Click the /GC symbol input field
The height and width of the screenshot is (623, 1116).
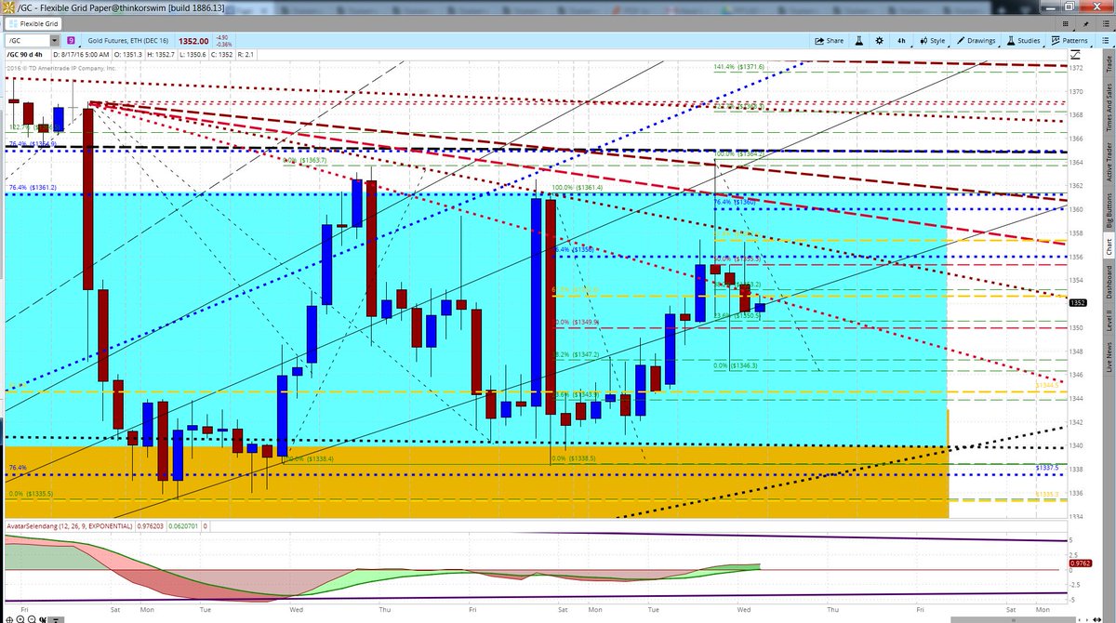click(x=27, y=41)
